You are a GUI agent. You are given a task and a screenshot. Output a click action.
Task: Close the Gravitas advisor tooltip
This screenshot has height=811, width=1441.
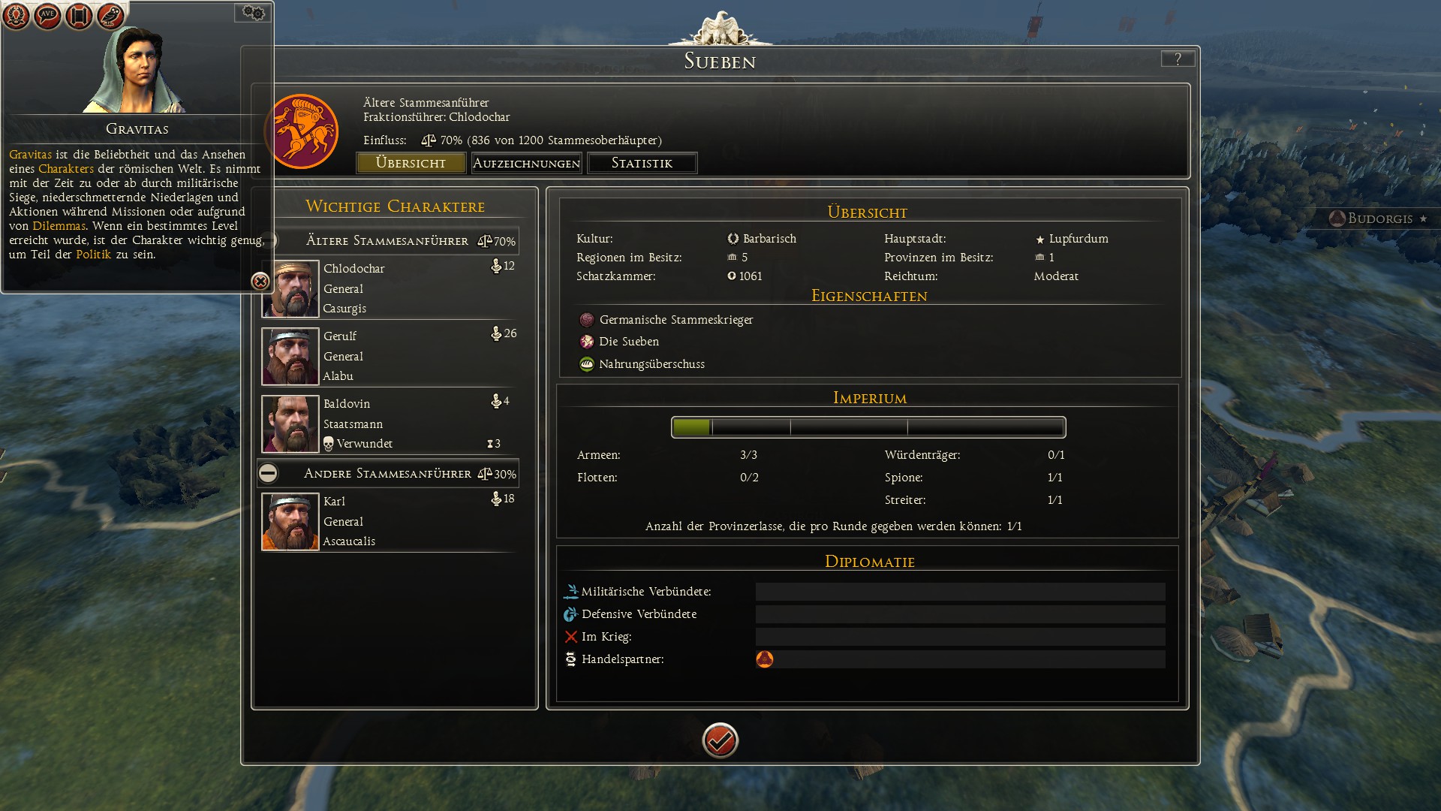(x=260, y=281)
